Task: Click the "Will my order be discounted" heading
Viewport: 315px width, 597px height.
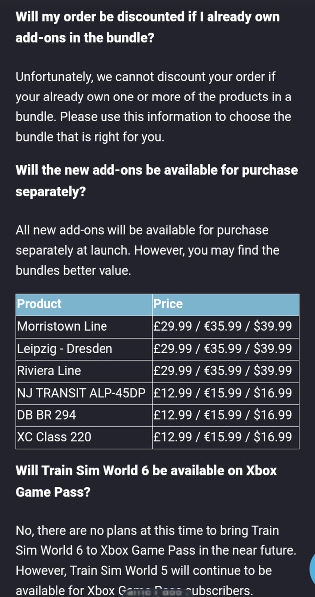Action: pos(147,27)
